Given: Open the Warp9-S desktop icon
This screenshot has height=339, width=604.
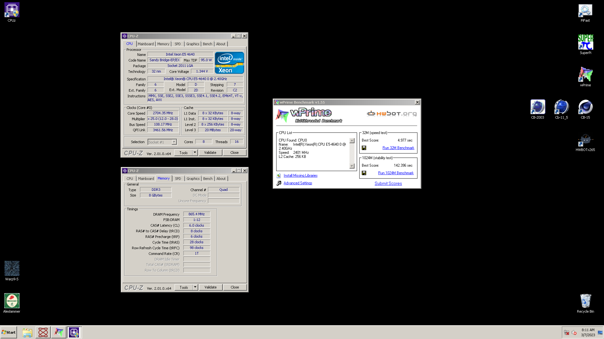Looking at the screenshot, I should [12, 271].
